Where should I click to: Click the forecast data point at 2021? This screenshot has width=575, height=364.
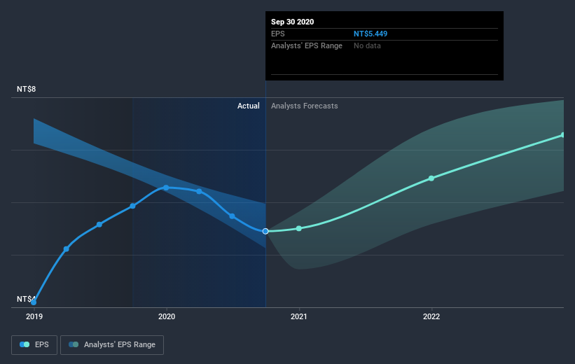click(299, 228)
